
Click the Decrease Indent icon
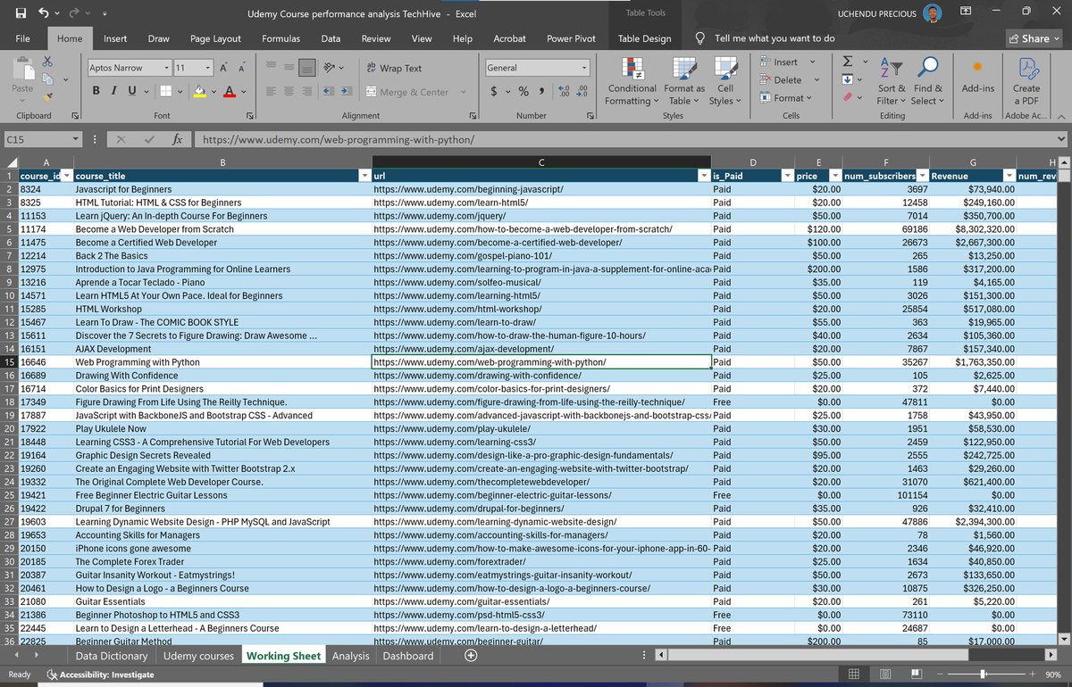329,91
